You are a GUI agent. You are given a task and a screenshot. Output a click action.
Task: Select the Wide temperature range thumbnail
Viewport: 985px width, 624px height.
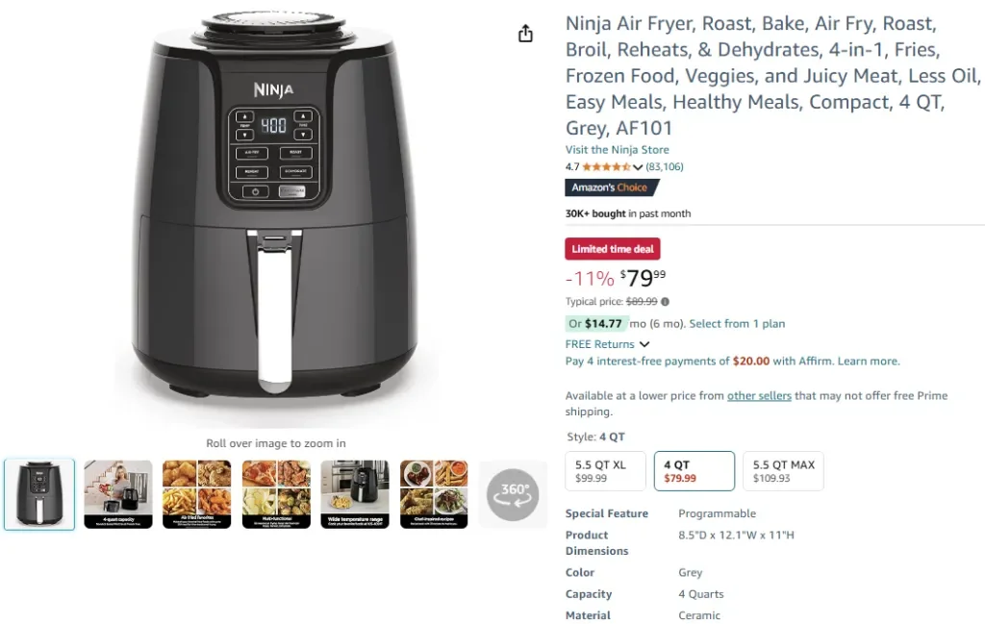[x=355, y=494]
